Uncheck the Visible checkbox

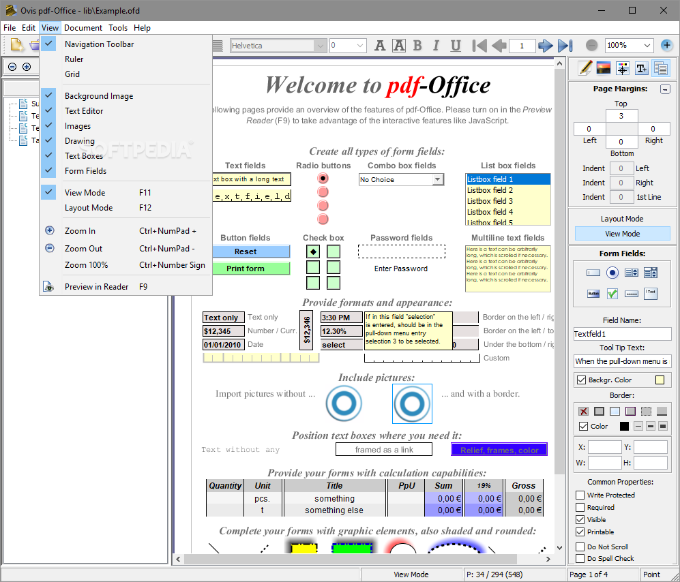tap(580, 519)
